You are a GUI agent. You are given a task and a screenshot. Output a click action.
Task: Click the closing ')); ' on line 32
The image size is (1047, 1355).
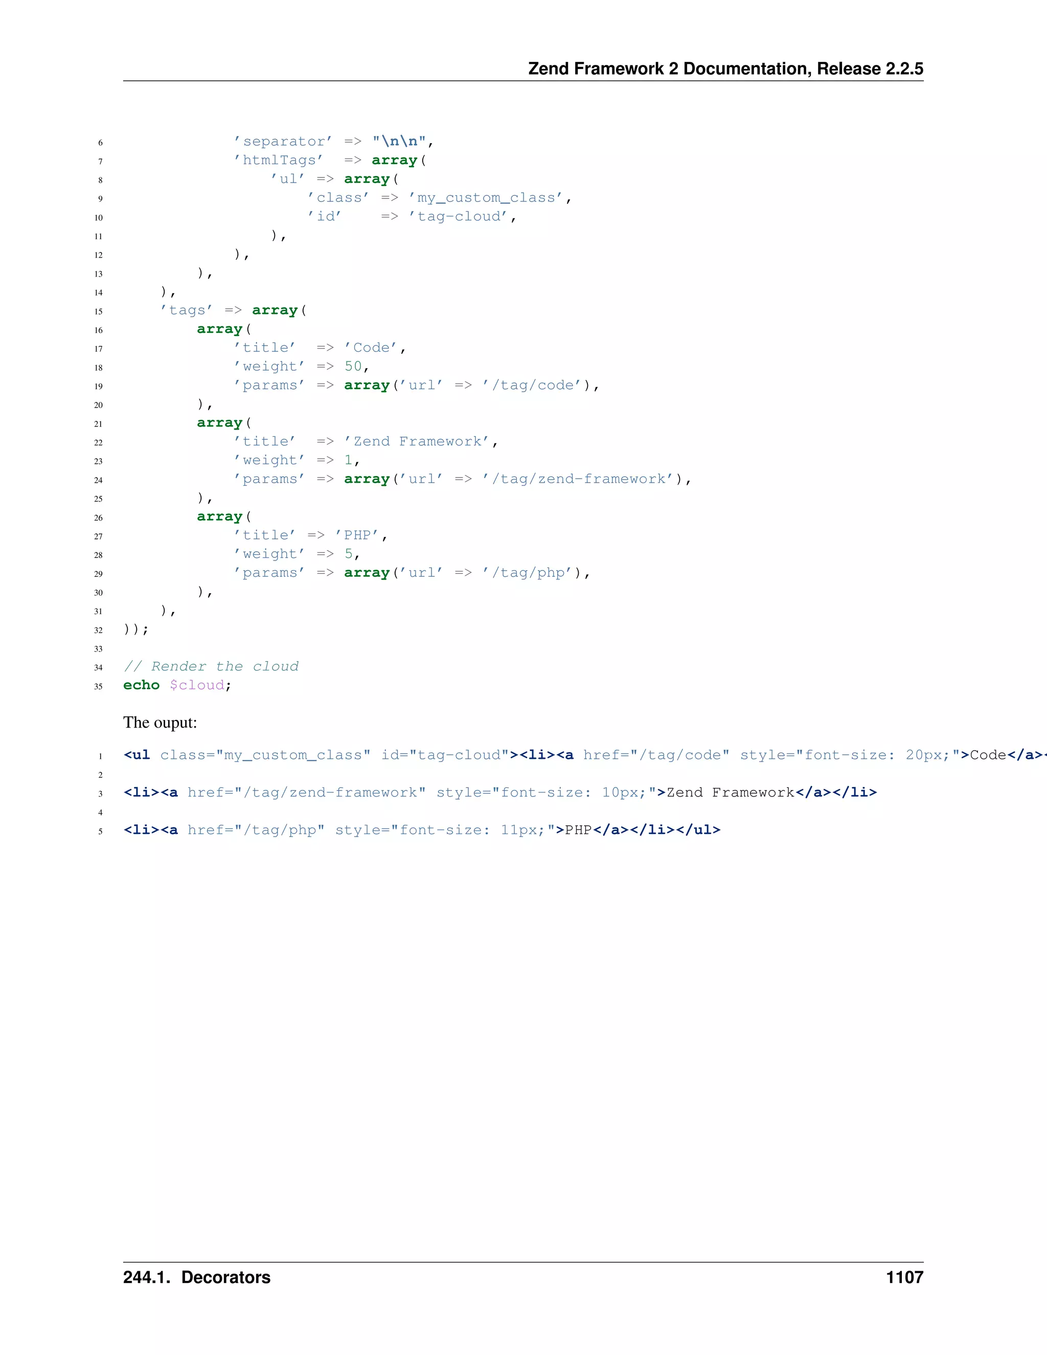pyautogui.click(x=136, y=629)
